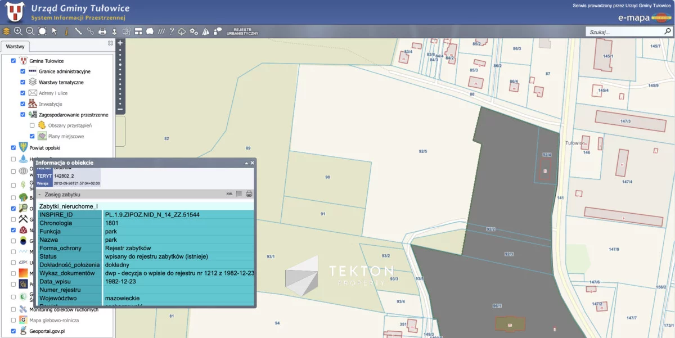Image resolution: width=675 pixels, height=338 pixels.
Task: Toggle the Inwestycje layer checkbox
Action: pos(23,104)
